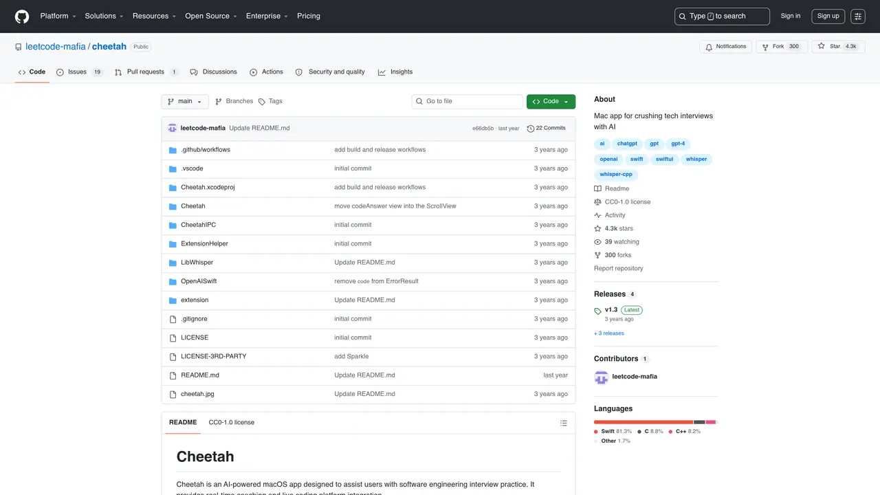
Task: Click the Go to file search field
Action: pyautogui.click(x=467, y=101)
